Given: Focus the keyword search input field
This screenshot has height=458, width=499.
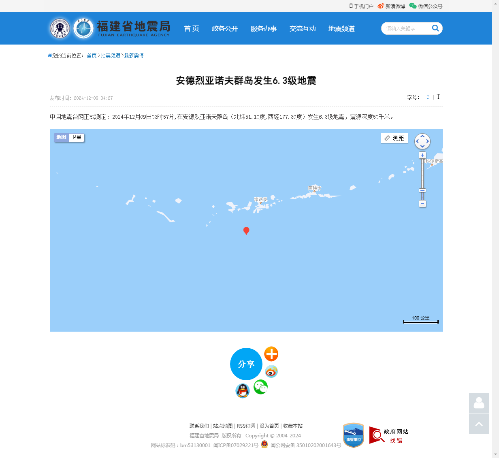Looking at the screenshot, I should point(406,28).
